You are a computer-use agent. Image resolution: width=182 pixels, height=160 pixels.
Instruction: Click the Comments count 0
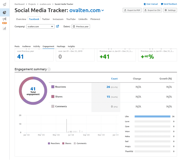[x=112, y=107]
